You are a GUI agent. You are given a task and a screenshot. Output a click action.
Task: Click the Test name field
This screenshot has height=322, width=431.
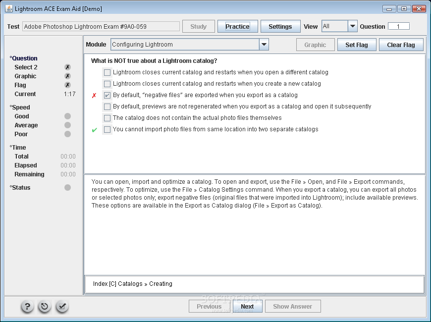coord(101,26)
